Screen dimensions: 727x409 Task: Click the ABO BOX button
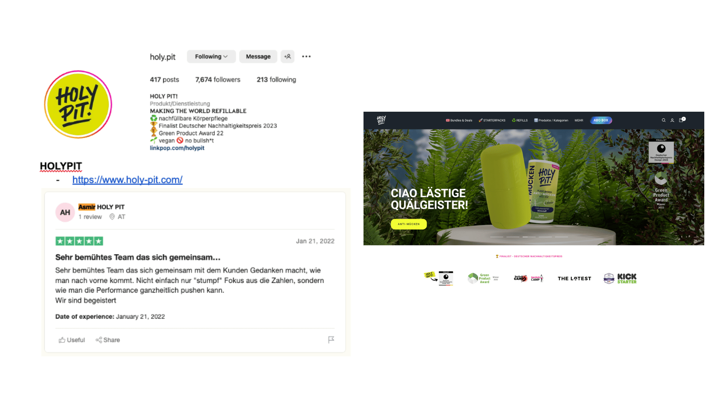coord(601,120)
